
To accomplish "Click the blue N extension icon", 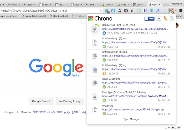I will click(145, 11).
